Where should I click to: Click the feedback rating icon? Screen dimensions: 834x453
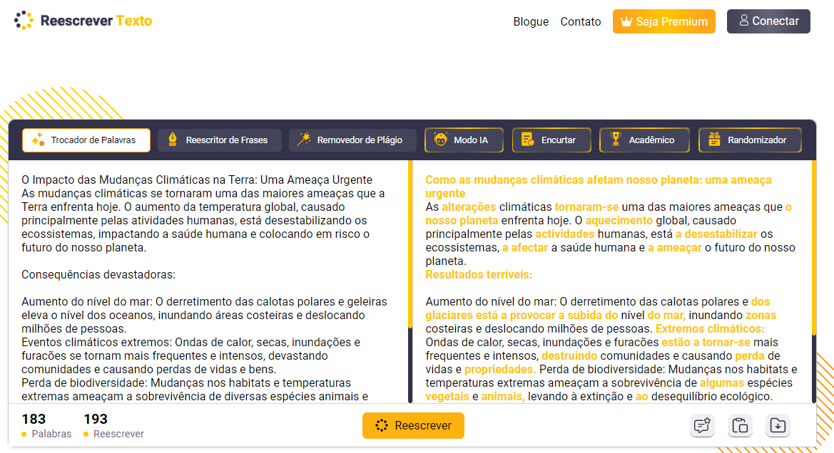[x=702, y=425]
